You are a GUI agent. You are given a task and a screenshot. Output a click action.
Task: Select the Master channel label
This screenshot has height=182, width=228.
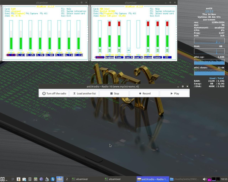pyautogui.click(x=100, y=57)
